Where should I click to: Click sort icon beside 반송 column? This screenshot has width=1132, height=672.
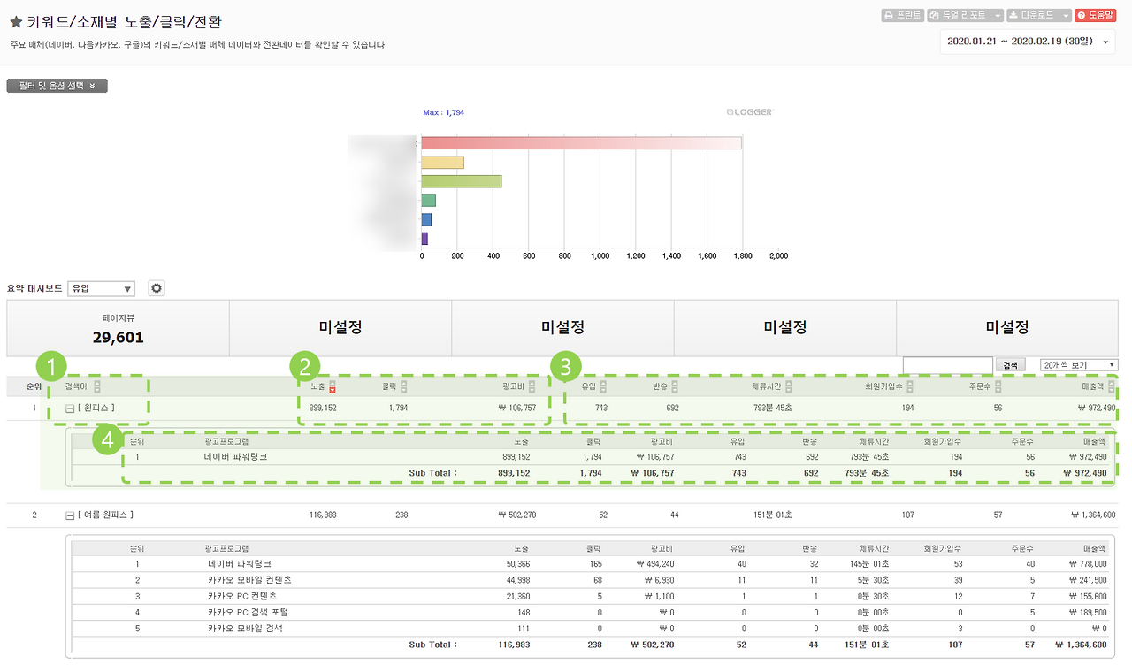coord(676,386)
